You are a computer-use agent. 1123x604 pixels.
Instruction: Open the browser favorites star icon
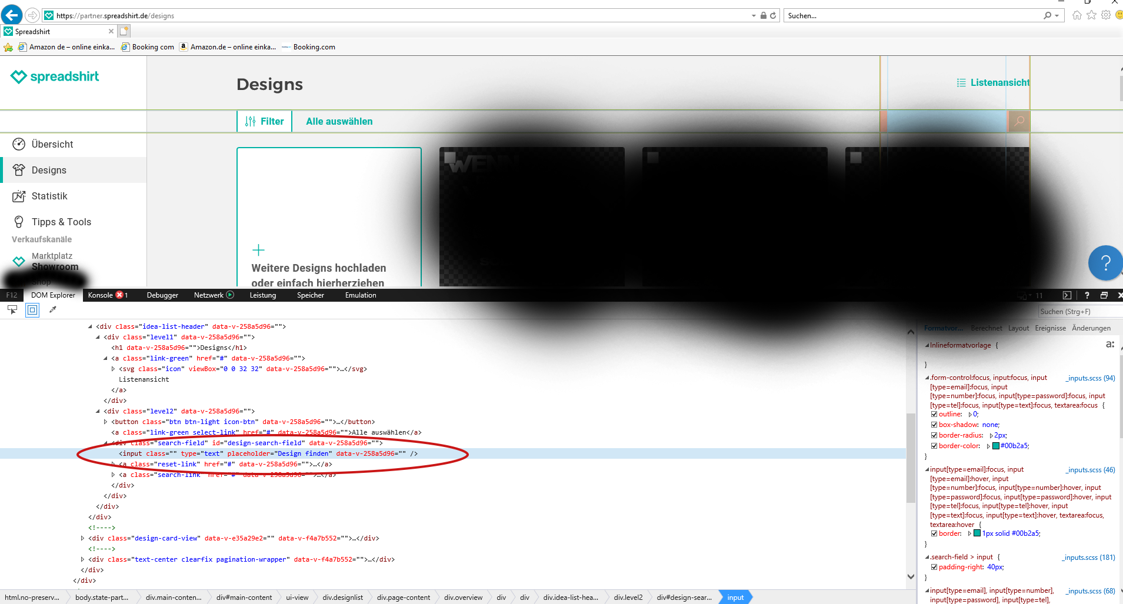click(1091, 15)
